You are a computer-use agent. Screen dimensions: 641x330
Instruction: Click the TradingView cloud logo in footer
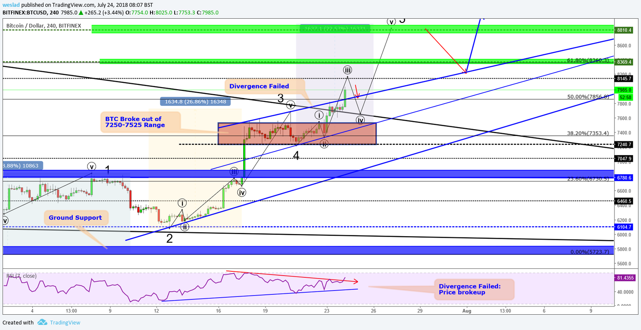[x=42, y=322]
